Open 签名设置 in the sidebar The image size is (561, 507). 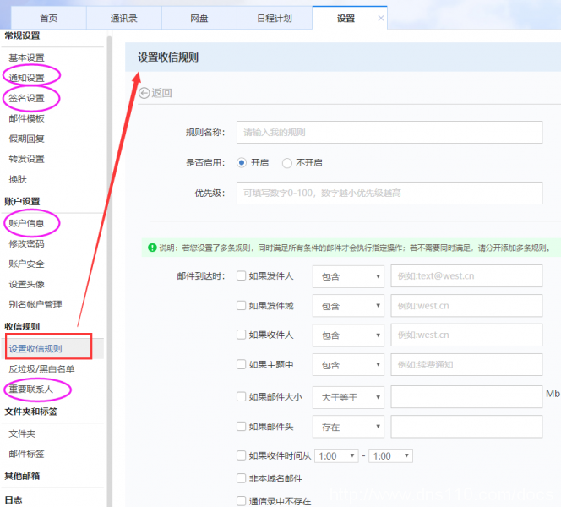tap(26, 98)
